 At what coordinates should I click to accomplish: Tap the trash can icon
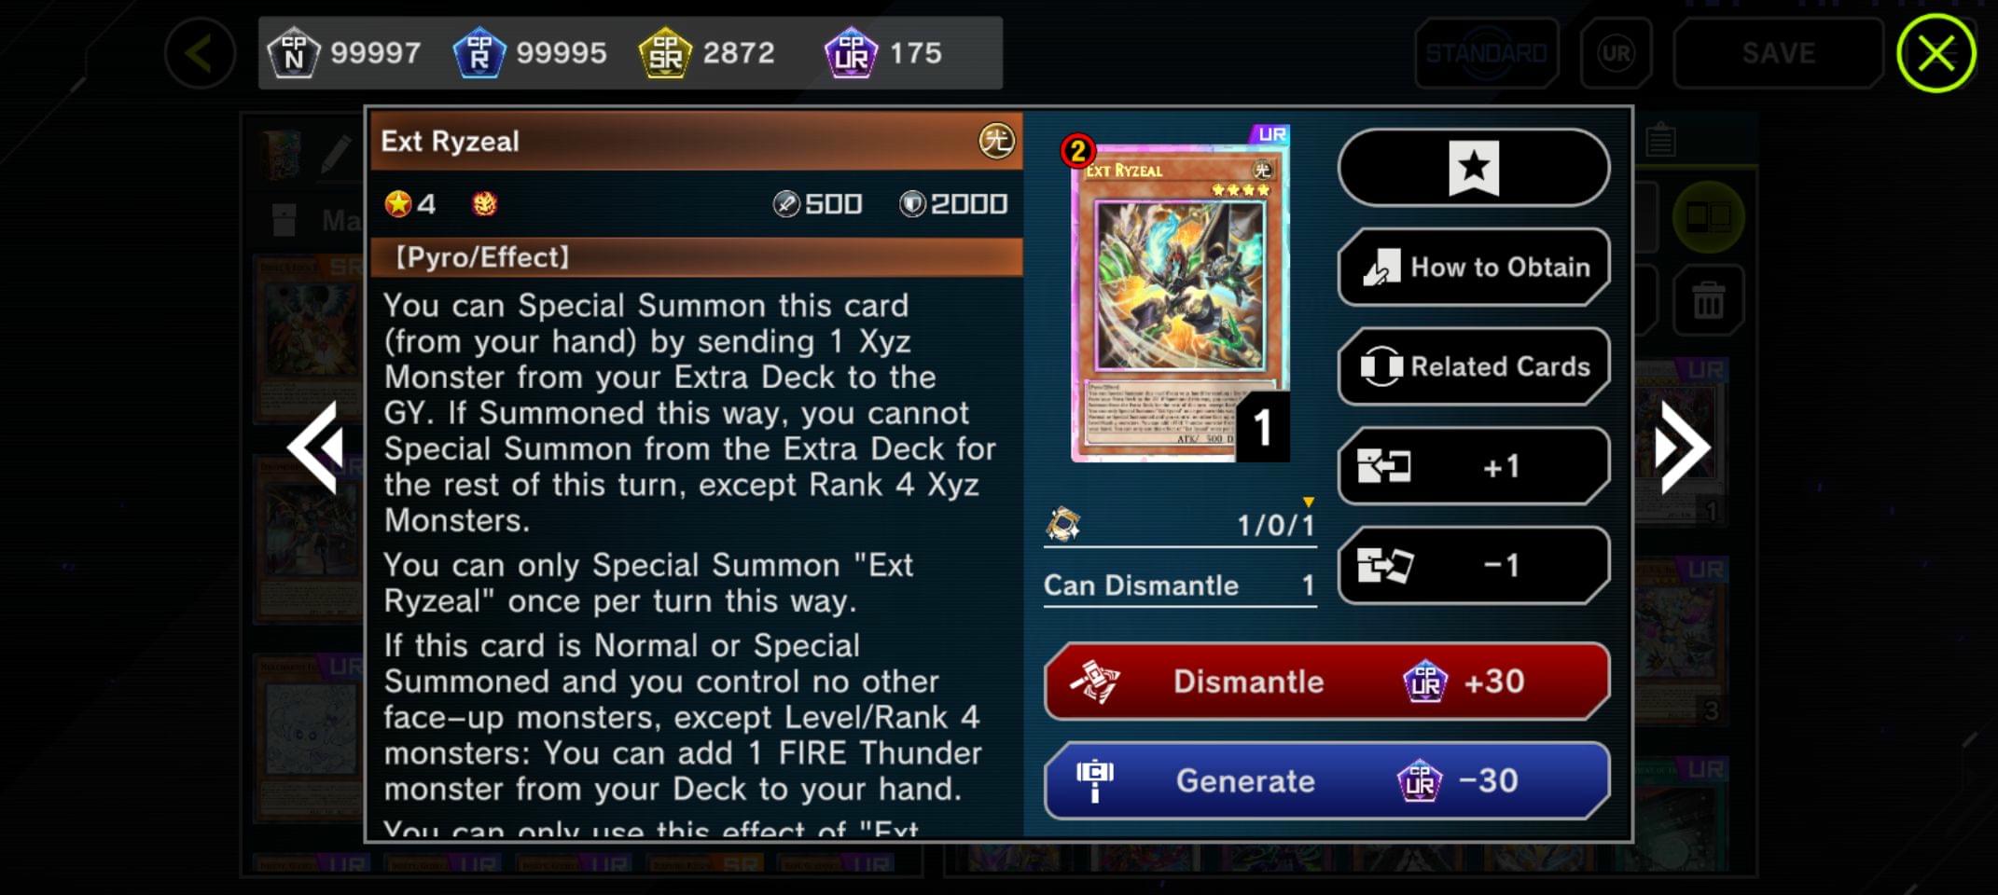click(x=1708, y=301)
